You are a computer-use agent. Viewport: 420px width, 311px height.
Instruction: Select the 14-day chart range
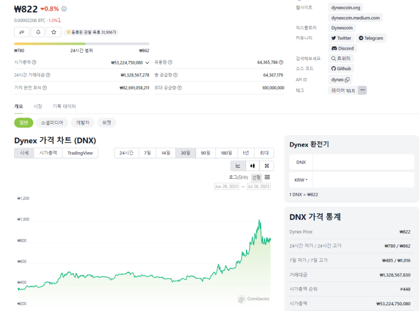point(166,153)
